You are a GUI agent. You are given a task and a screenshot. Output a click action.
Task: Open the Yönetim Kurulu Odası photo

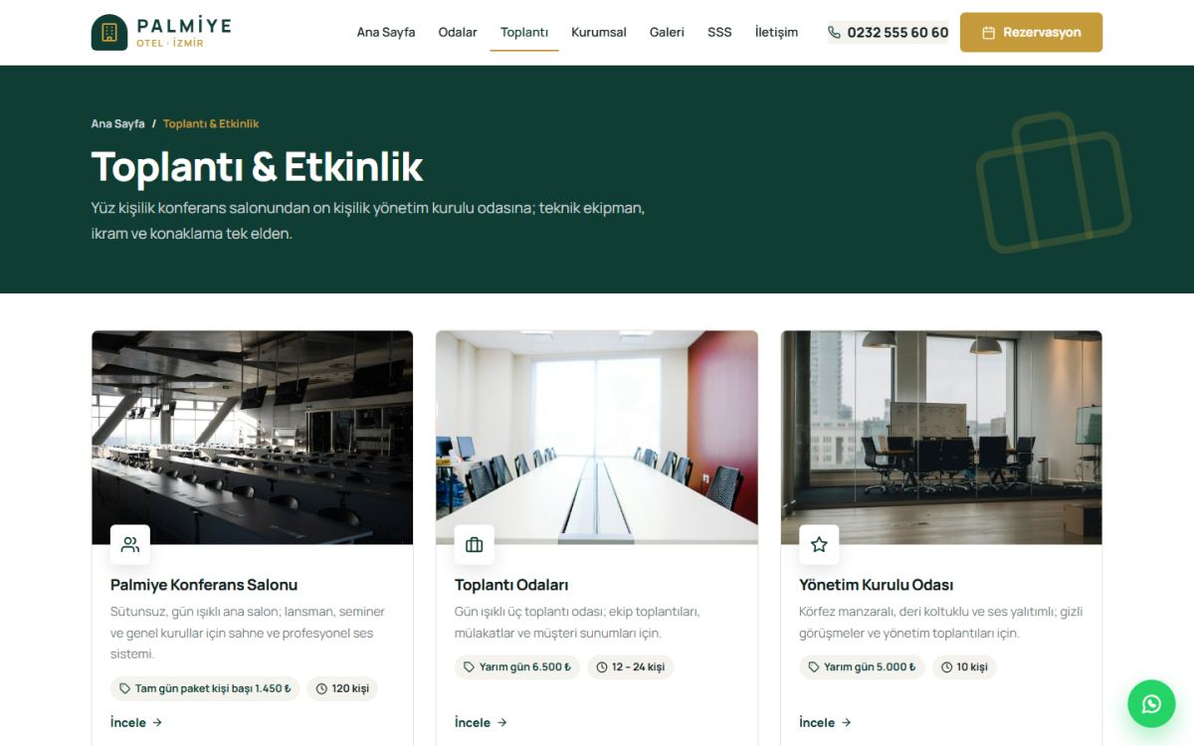(x=941, y=438)
